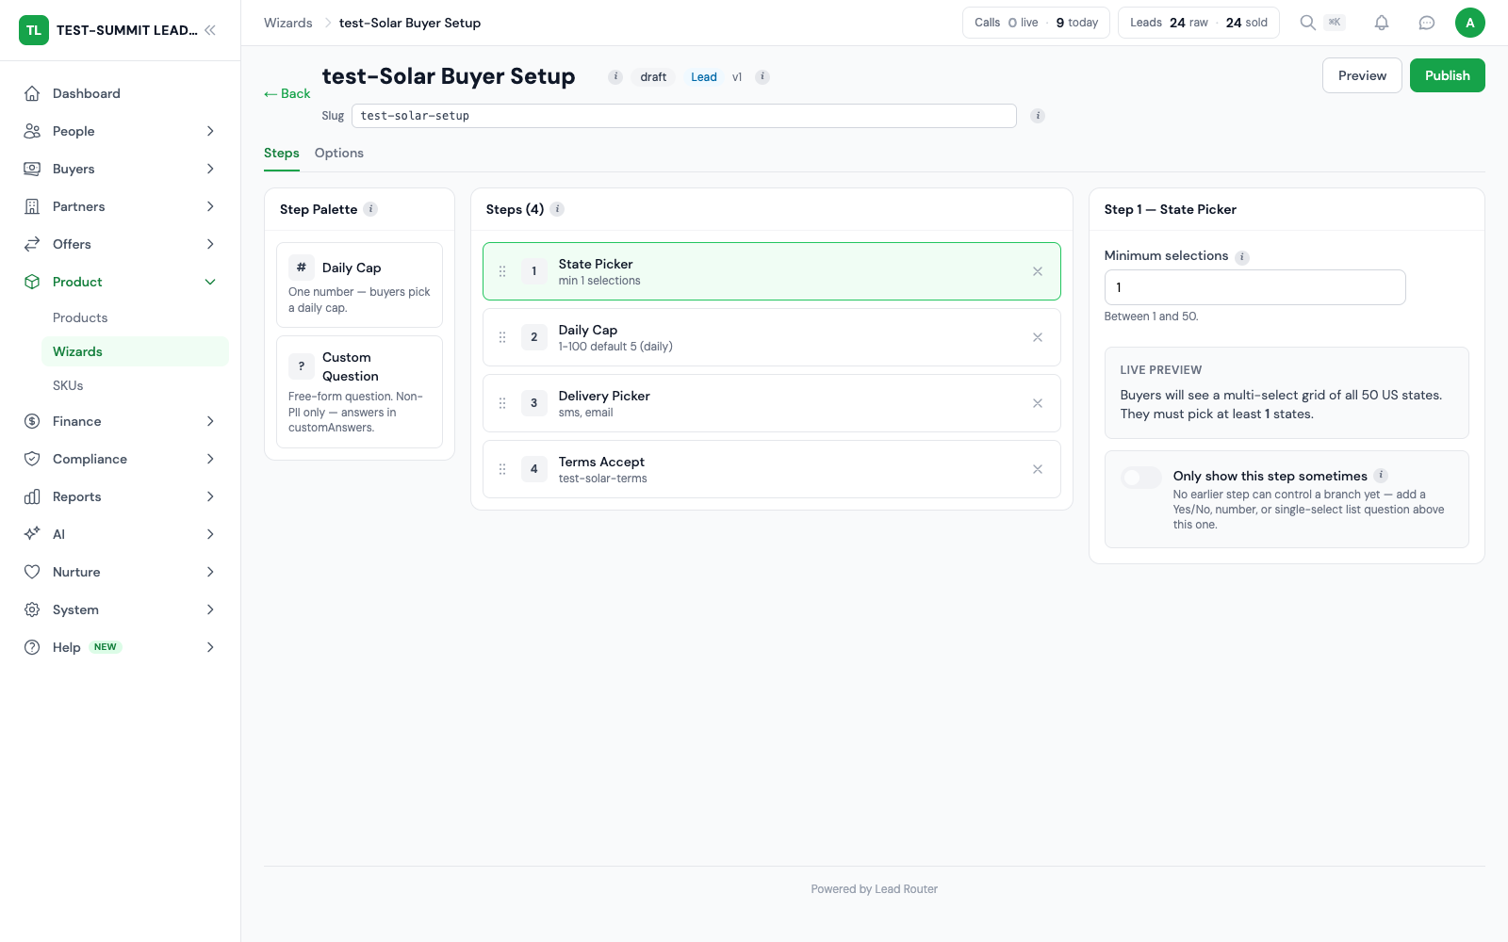
Task: Remove Daily Cap step with X
Action: [1038, 337]
